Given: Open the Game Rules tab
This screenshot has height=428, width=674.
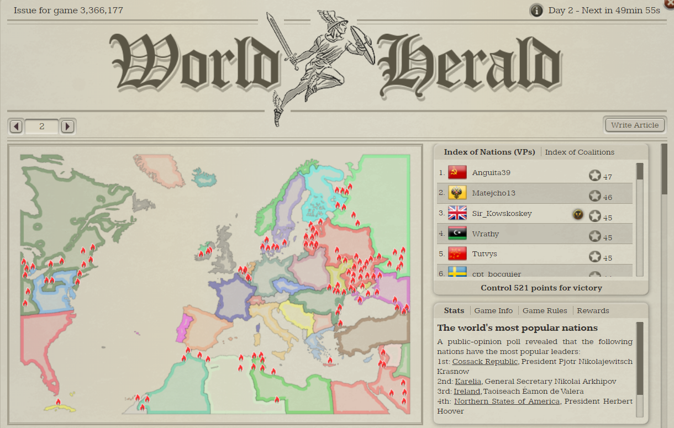Looking at the screenshot, I should pyautogui.click(x=545, y=310).
